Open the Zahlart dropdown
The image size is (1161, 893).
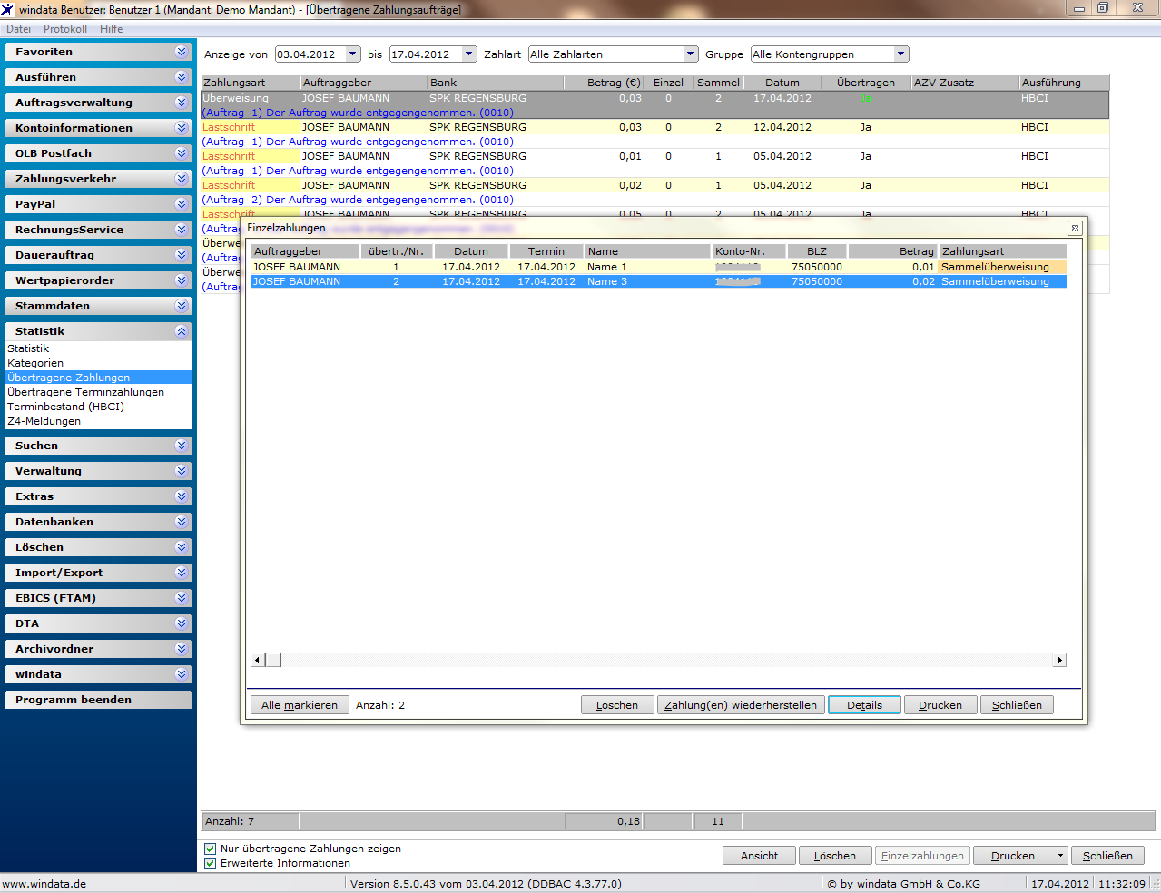click(691, 54)
